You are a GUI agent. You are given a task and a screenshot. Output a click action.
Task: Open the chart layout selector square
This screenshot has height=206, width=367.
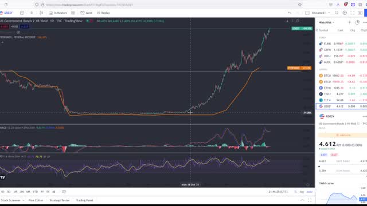tap(307, 13)
